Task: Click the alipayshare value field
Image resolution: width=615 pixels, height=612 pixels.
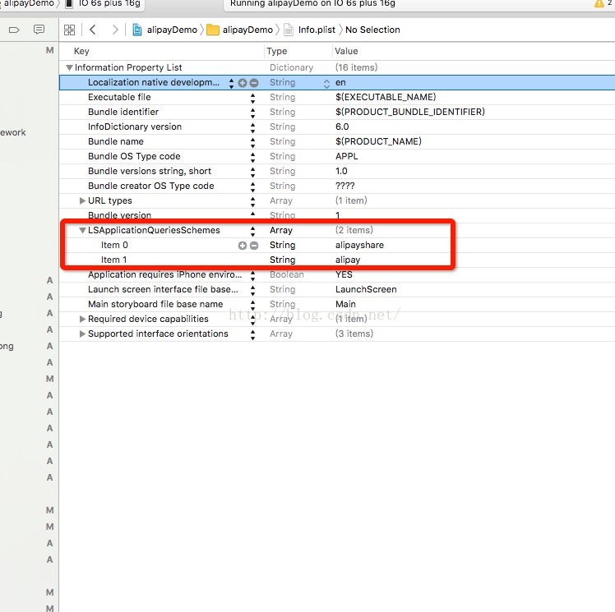Action: click(359, 246)
